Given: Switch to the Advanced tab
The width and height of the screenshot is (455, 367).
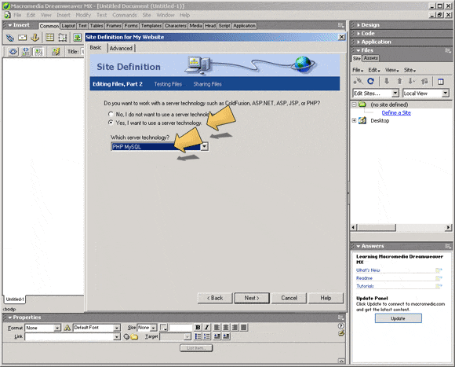Looking at the screenshot, I should (121, 48).
